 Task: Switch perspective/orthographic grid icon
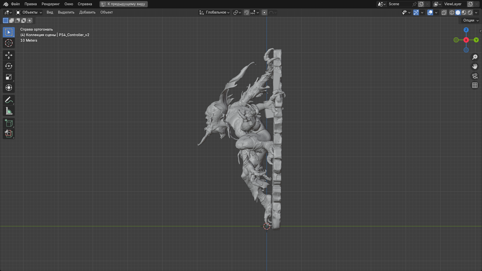coord(475,85)
